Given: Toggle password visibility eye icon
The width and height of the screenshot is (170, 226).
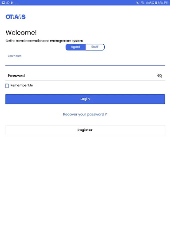Looking at the screenshot, I should click(x=159, y=76).
